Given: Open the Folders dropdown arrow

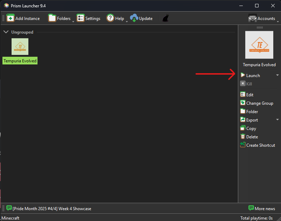Looking at the screenshot, I should (x=73, y=21).
